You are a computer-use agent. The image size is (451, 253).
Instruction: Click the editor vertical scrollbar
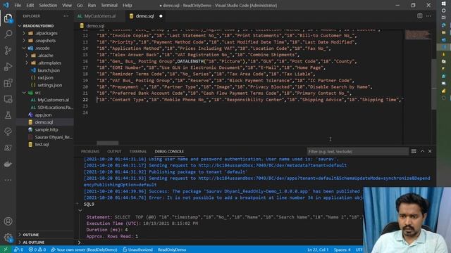434,84
